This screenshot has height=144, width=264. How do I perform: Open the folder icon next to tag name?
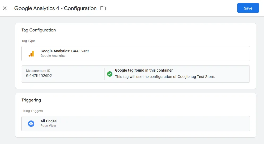point(103,8)
